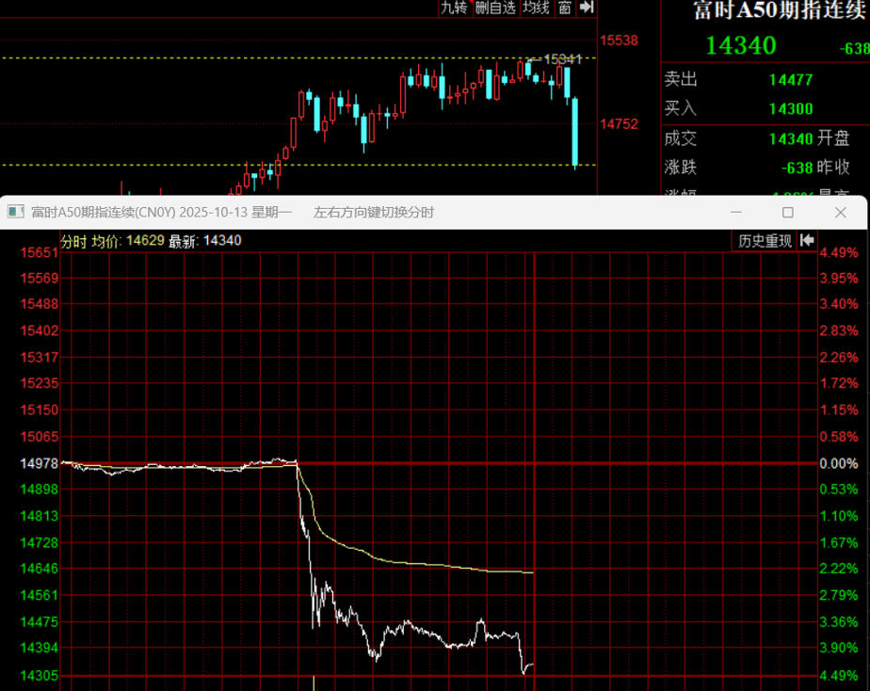870x691 pixels.
Task: Click the jump-to-end arrow icon beside 窗
Action: tap(587, 8)
